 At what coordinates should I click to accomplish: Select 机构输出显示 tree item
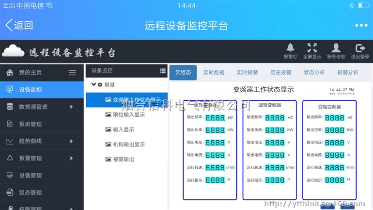coord(128,145)
